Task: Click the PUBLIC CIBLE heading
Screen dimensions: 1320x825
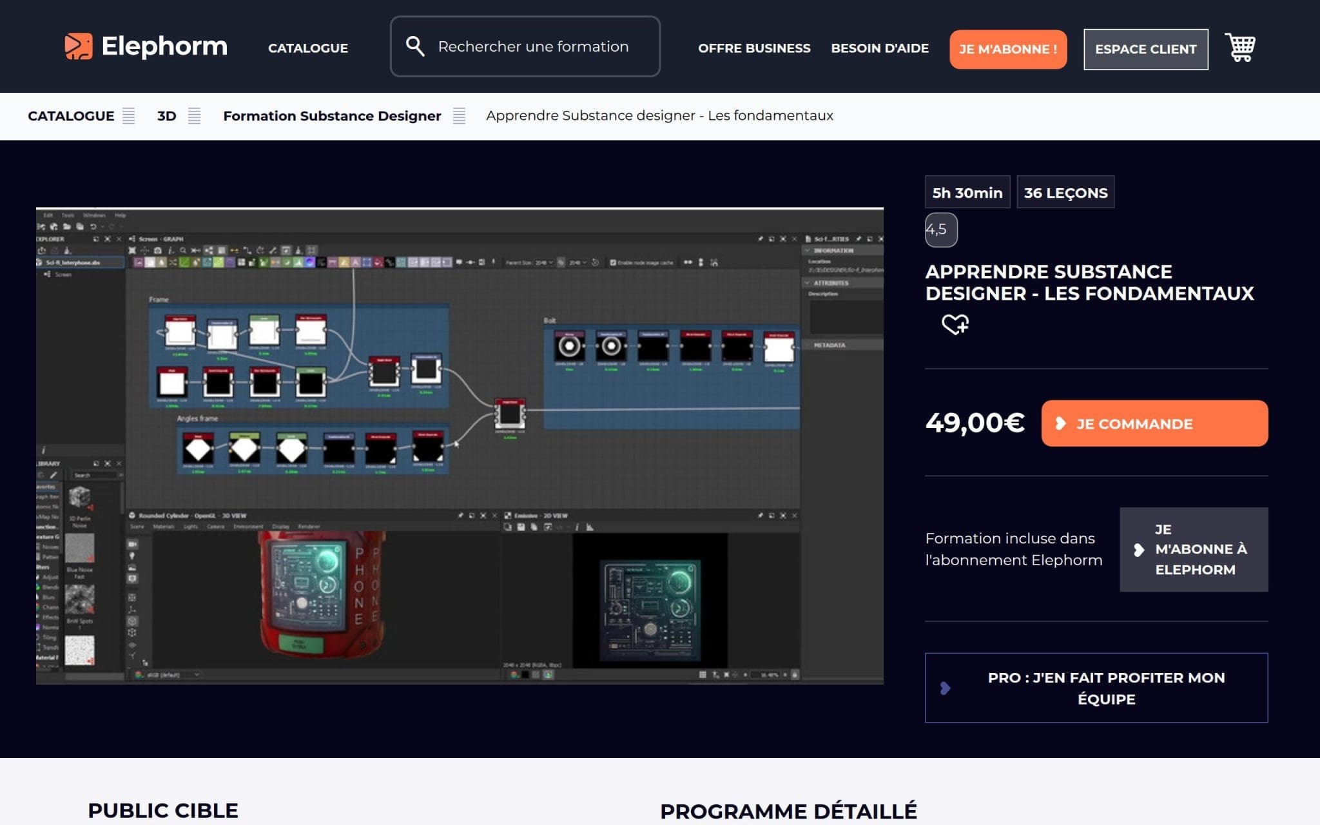Action: pyautogui.click(x=163, y=810)
